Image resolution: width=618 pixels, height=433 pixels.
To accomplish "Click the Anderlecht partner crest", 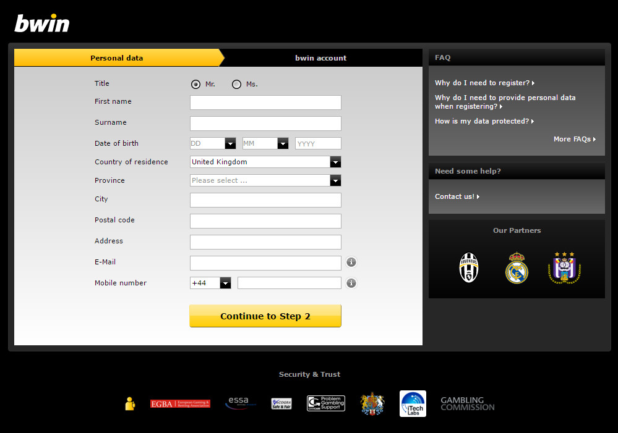I will (x=564, y=267).
